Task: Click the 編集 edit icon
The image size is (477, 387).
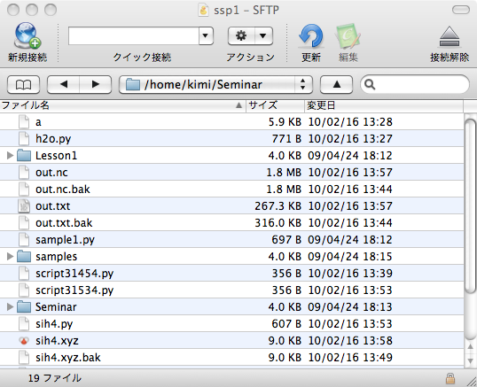Action: tap(348, 36)
